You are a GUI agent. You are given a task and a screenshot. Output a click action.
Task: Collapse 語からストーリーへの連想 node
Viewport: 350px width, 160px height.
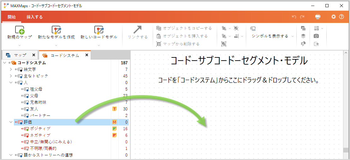point(11,155)
